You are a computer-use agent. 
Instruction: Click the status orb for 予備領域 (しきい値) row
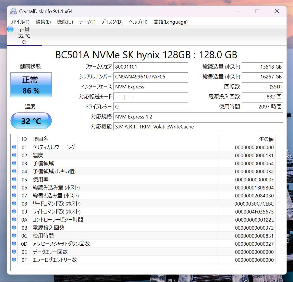click(14, 171)
